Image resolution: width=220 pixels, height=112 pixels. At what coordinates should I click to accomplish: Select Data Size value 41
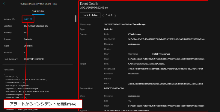point(129,101)
